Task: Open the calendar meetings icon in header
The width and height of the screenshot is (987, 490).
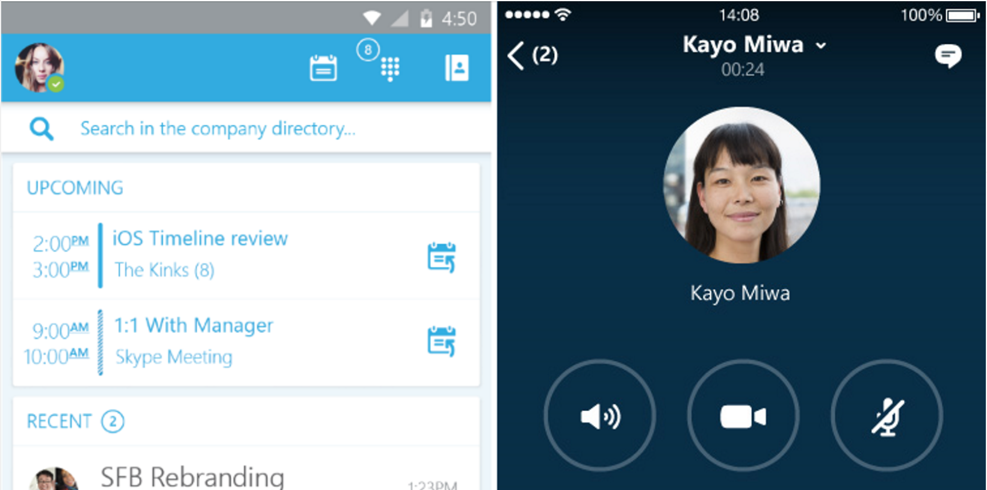Action: [323, 68]
